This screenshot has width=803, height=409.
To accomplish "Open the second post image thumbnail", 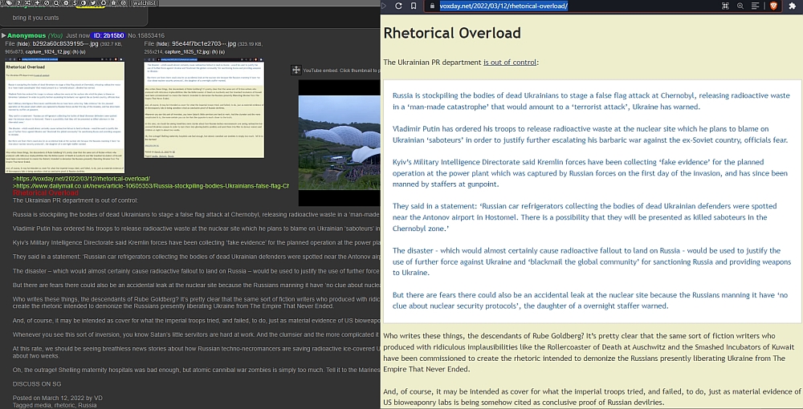I will (204, 107).
